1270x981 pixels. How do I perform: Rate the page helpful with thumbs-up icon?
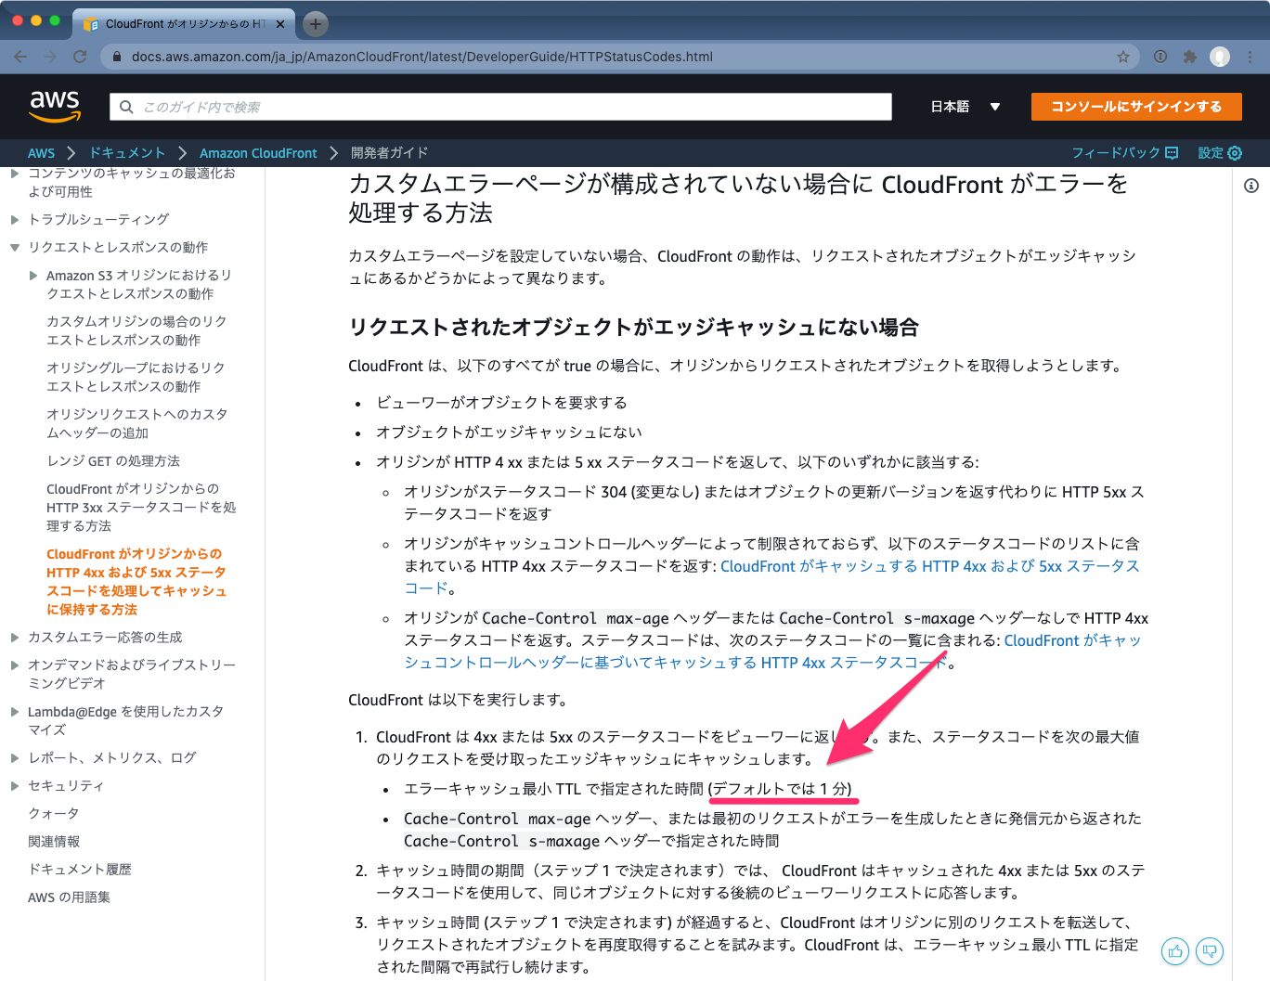[x=1174, y=951]
